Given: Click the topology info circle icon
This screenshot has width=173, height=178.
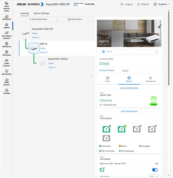Looking at the screenshot, I should 92,75.
